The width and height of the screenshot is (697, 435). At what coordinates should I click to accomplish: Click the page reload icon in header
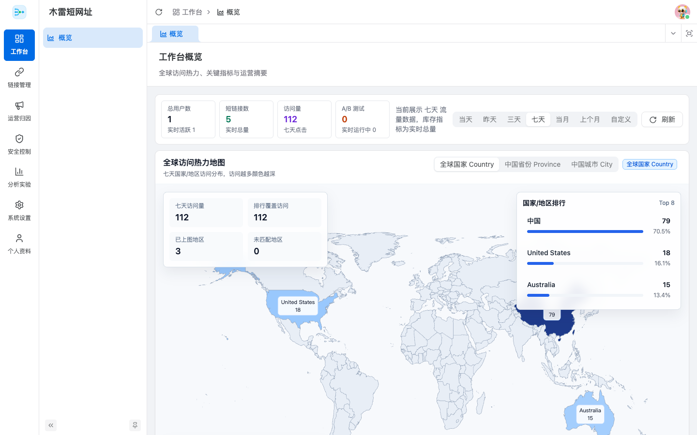(x=159, y=12)
